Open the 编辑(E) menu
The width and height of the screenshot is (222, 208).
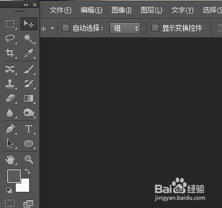click(x=91, y=10)
